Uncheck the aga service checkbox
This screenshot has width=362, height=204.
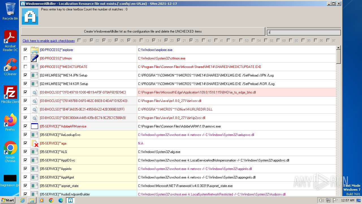25,143
